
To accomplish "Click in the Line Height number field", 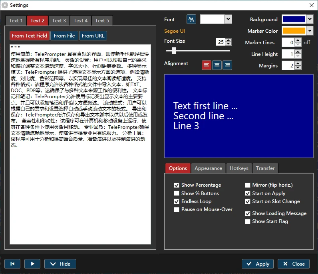I will [288, 54].
